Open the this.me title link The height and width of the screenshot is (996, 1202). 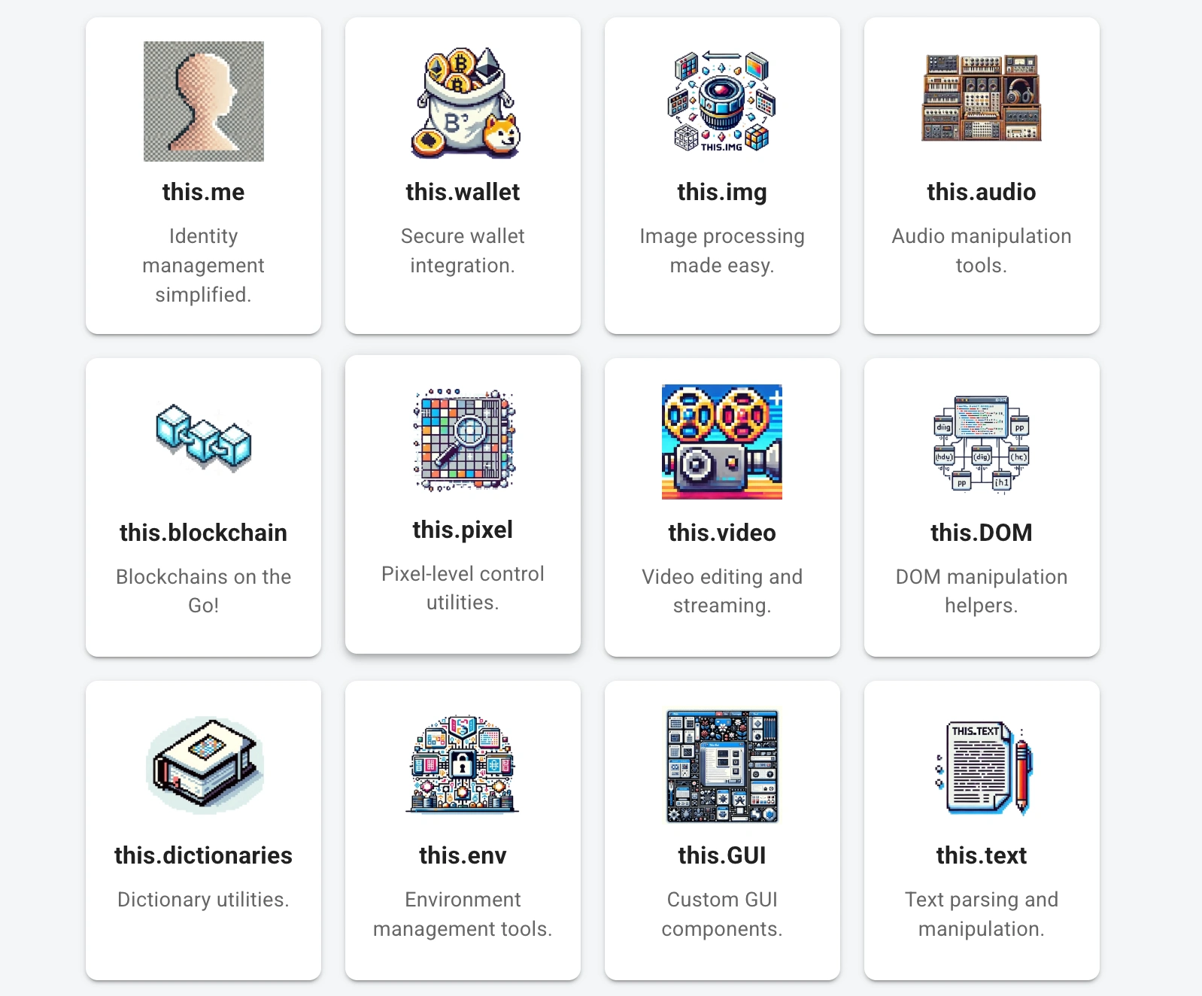click(x=204, y=192)
